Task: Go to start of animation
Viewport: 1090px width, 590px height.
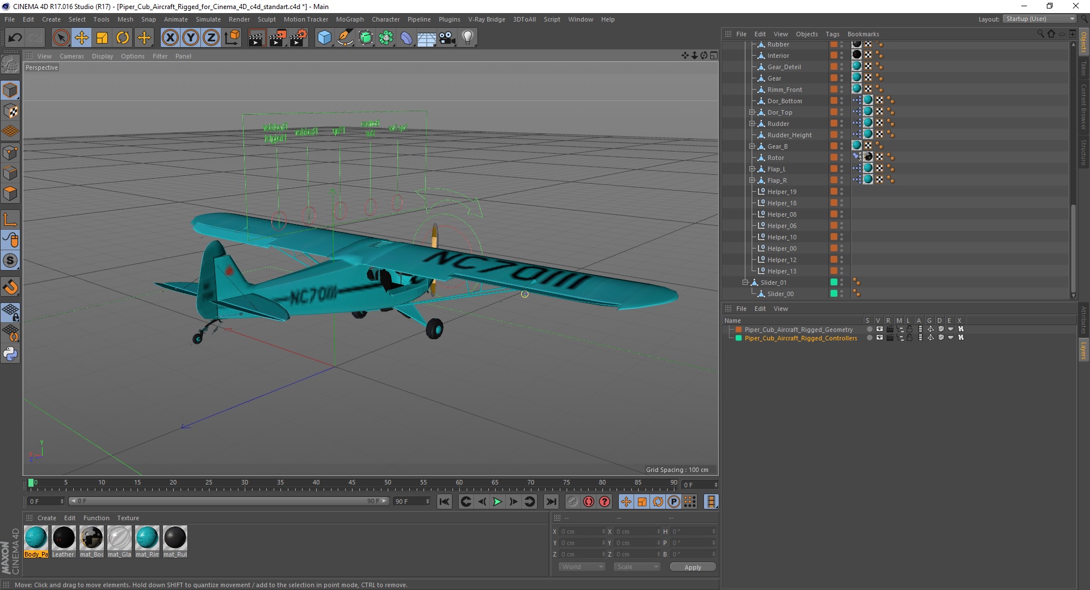Action: click(x=445, y=501)
